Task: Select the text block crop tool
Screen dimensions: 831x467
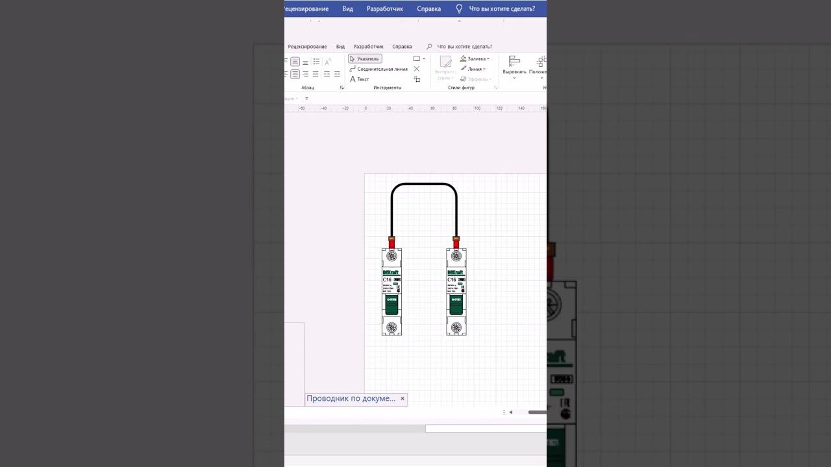Action: [x=417, y=79]
